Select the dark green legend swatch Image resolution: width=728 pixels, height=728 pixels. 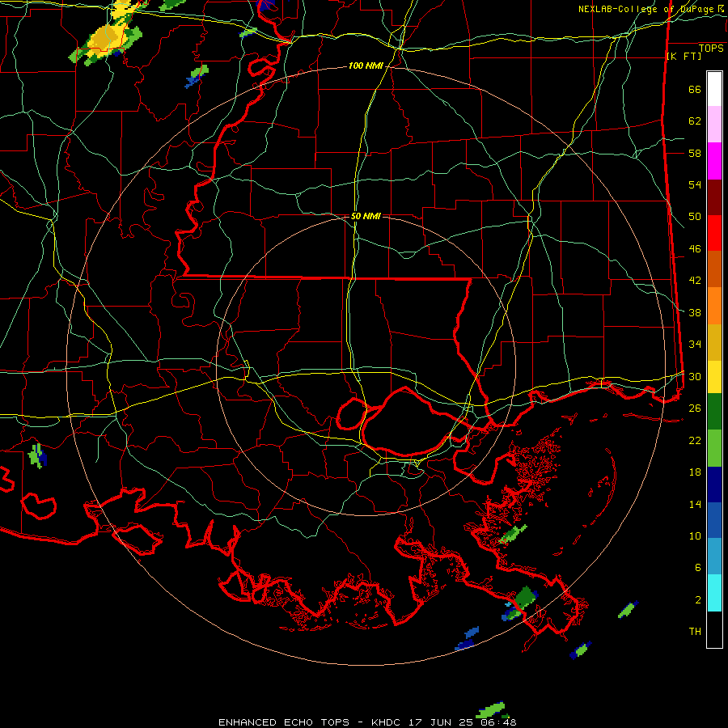[714, 412]
